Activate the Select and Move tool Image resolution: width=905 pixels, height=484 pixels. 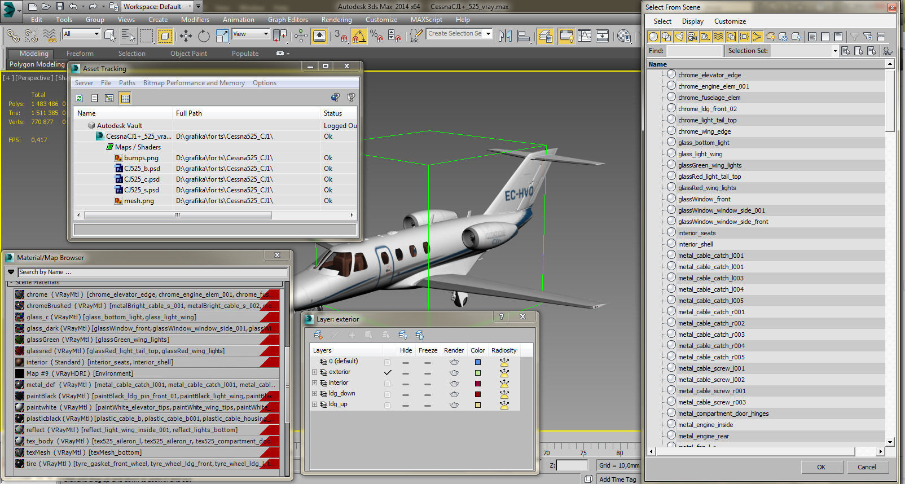186,36
